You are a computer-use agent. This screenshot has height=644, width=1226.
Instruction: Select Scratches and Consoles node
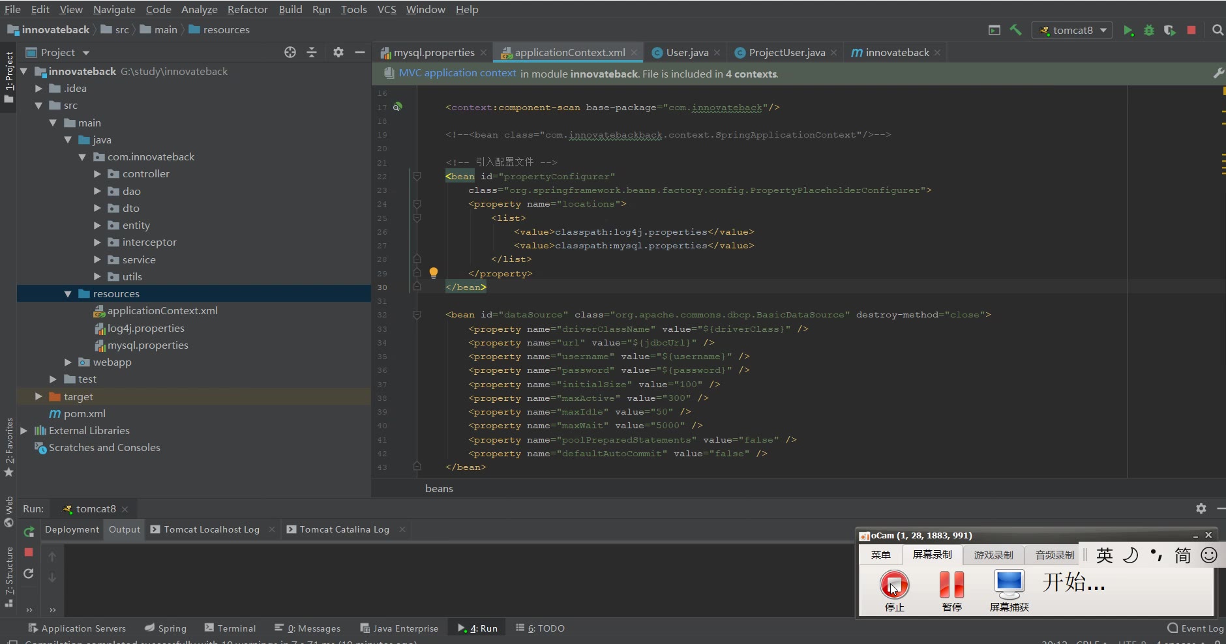point(104,447)
